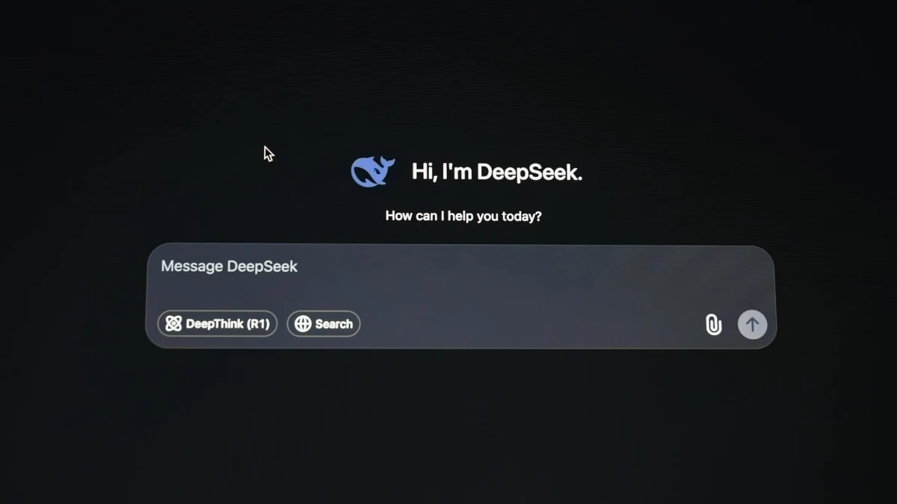897x504 pixels.
Task: Toggle the DeepThink (R1) mode
Action: (x=217, y=323)
